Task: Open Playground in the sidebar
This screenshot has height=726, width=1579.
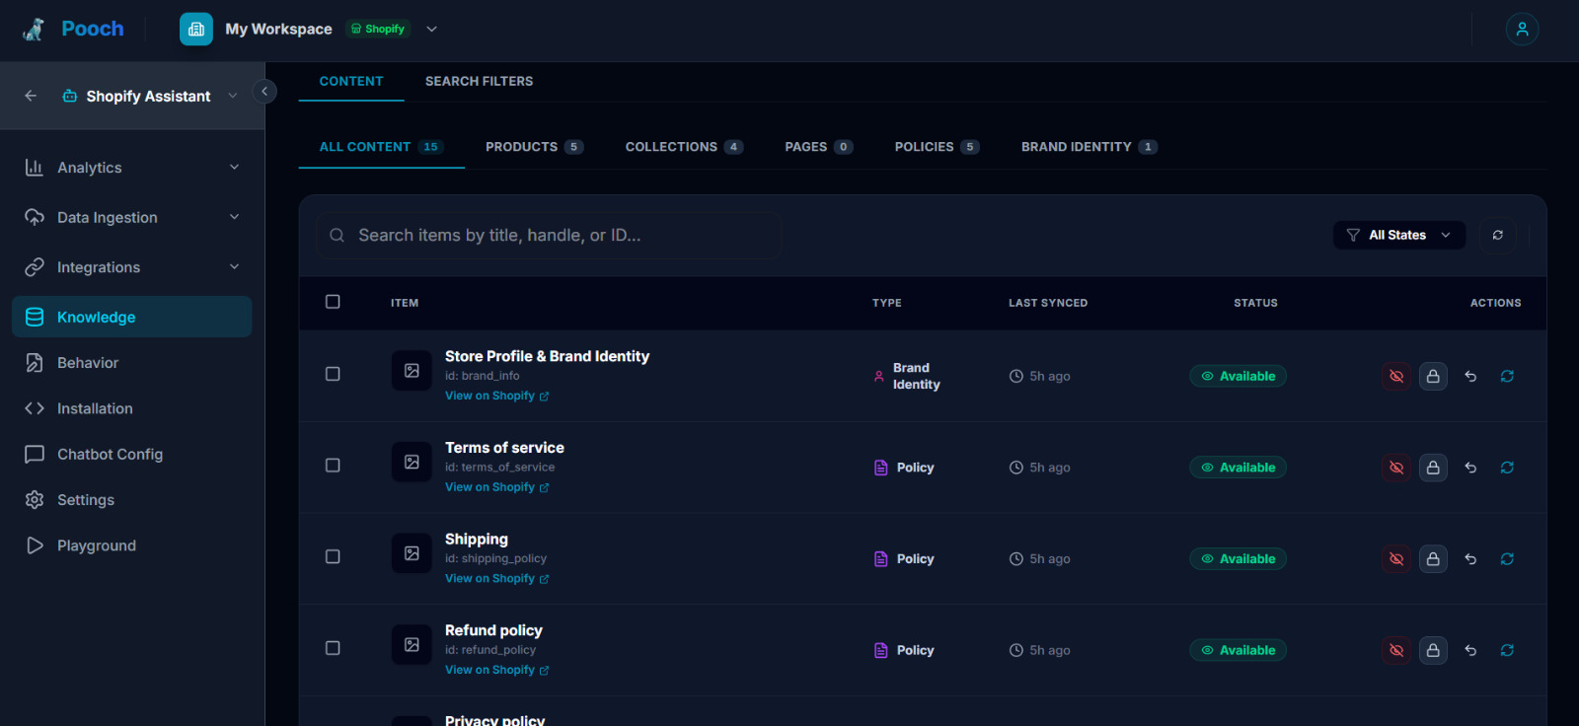Action: [132, 545]
